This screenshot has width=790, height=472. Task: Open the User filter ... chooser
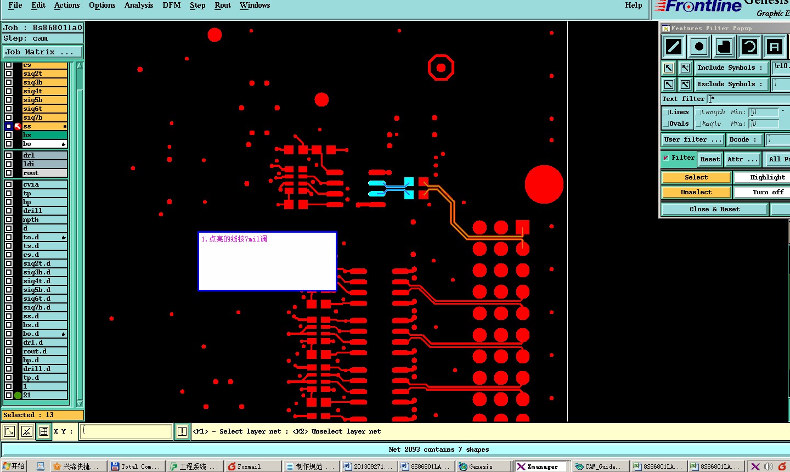[693, 140]
